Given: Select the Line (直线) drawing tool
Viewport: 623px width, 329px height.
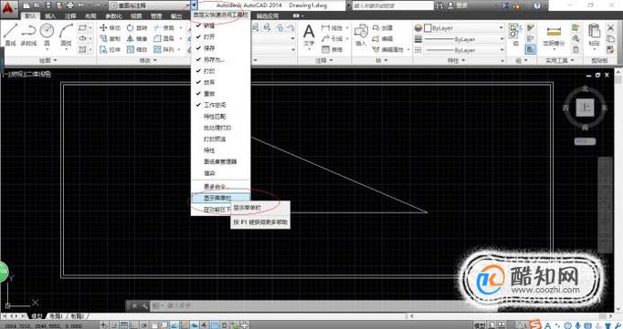Looking at the screenshot, I should (10, 35).
